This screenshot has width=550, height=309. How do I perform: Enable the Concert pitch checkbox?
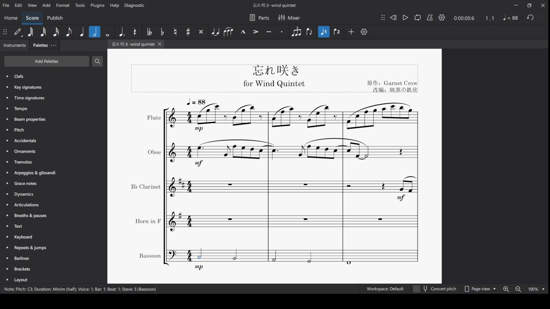pos(417,289)
